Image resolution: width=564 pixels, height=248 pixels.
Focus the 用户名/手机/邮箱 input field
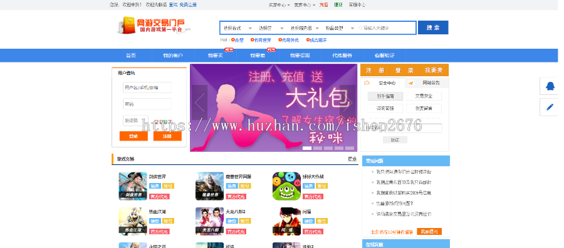(x=147, y=87)
